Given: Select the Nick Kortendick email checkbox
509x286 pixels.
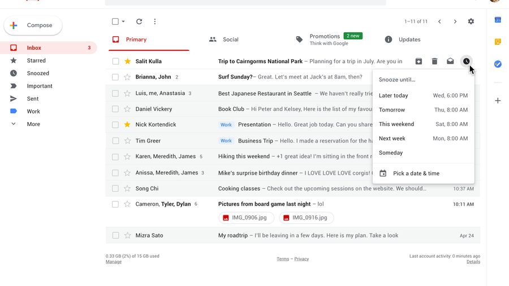Looking at the screenshot, I should tap(115, 124).
